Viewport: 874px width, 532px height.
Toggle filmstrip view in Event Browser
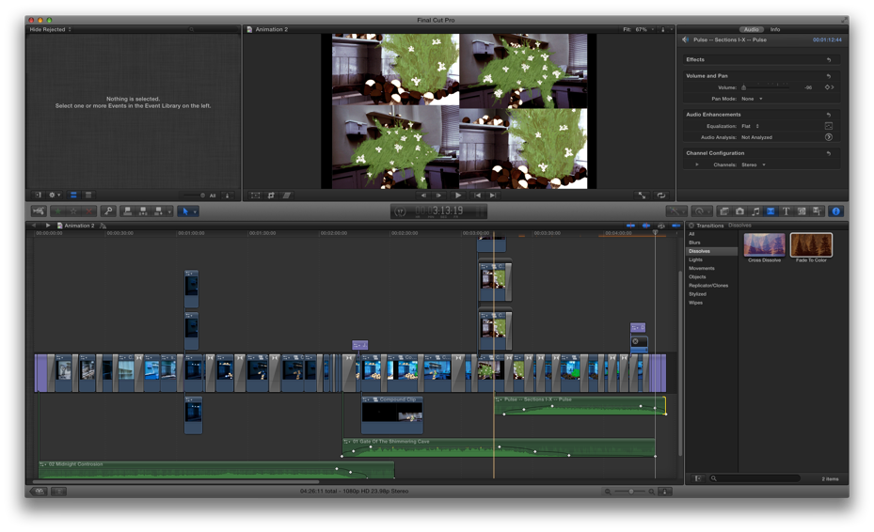click(73, 196)
